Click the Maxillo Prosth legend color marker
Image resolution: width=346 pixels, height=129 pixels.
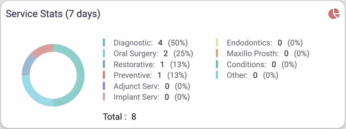[x=217, y=53]
